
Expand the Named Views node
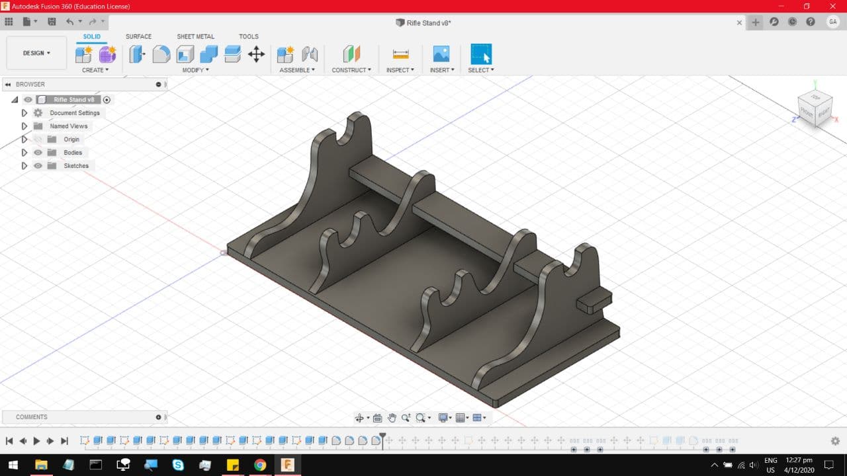click(24, 126)
